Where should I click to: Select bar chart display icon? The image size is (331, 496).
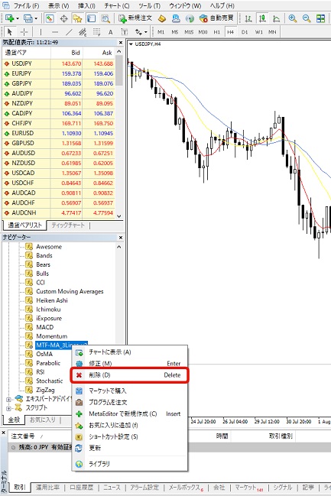pos(248,18)
